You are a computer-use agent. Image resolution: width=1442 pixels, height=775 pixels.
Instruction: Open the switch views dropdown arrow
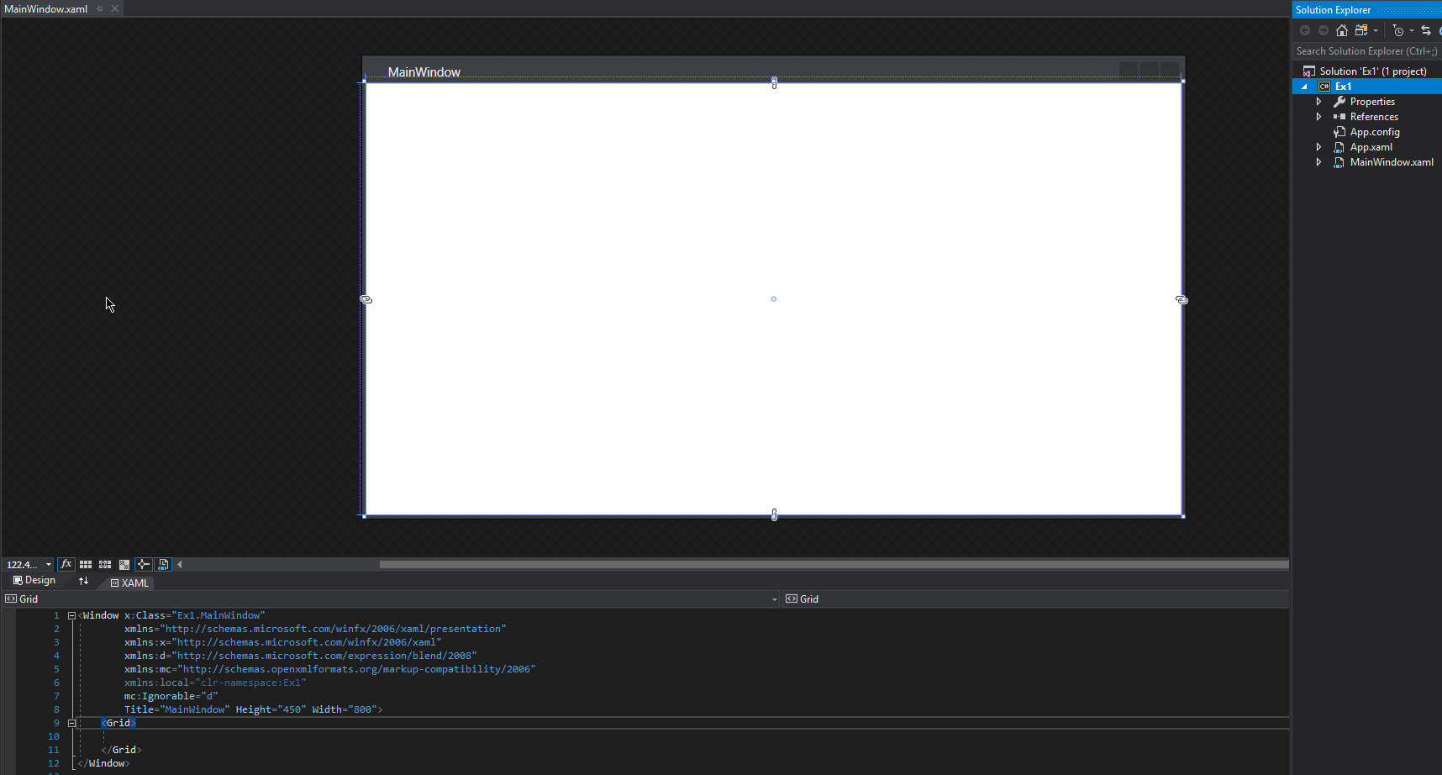[x=1376, y=30]
